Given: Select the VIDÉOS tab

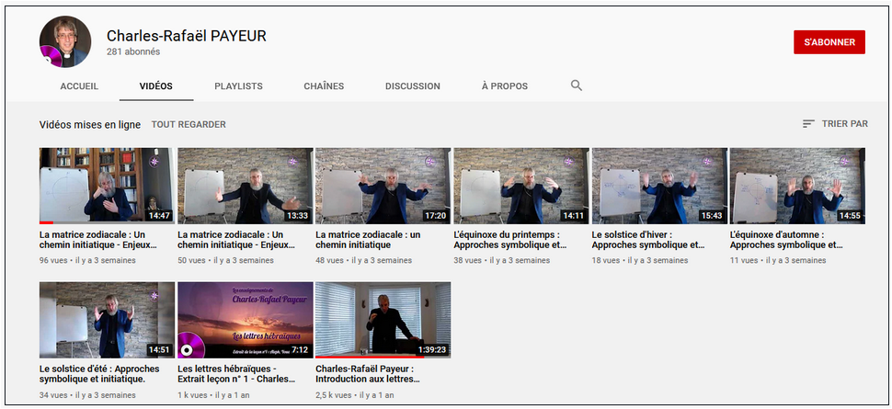Looking at the screenshot, I should click(156, 86).
